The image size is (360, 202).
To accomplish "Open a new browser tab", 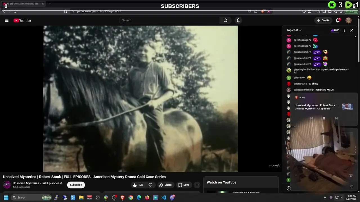I will pos(50,4).
